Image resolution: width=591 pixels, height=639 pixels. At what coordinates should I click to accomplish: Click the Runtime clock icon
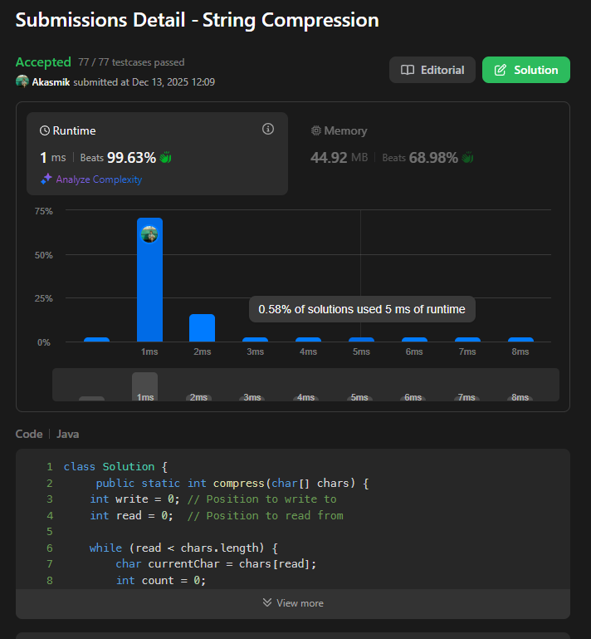coord(45,130)
